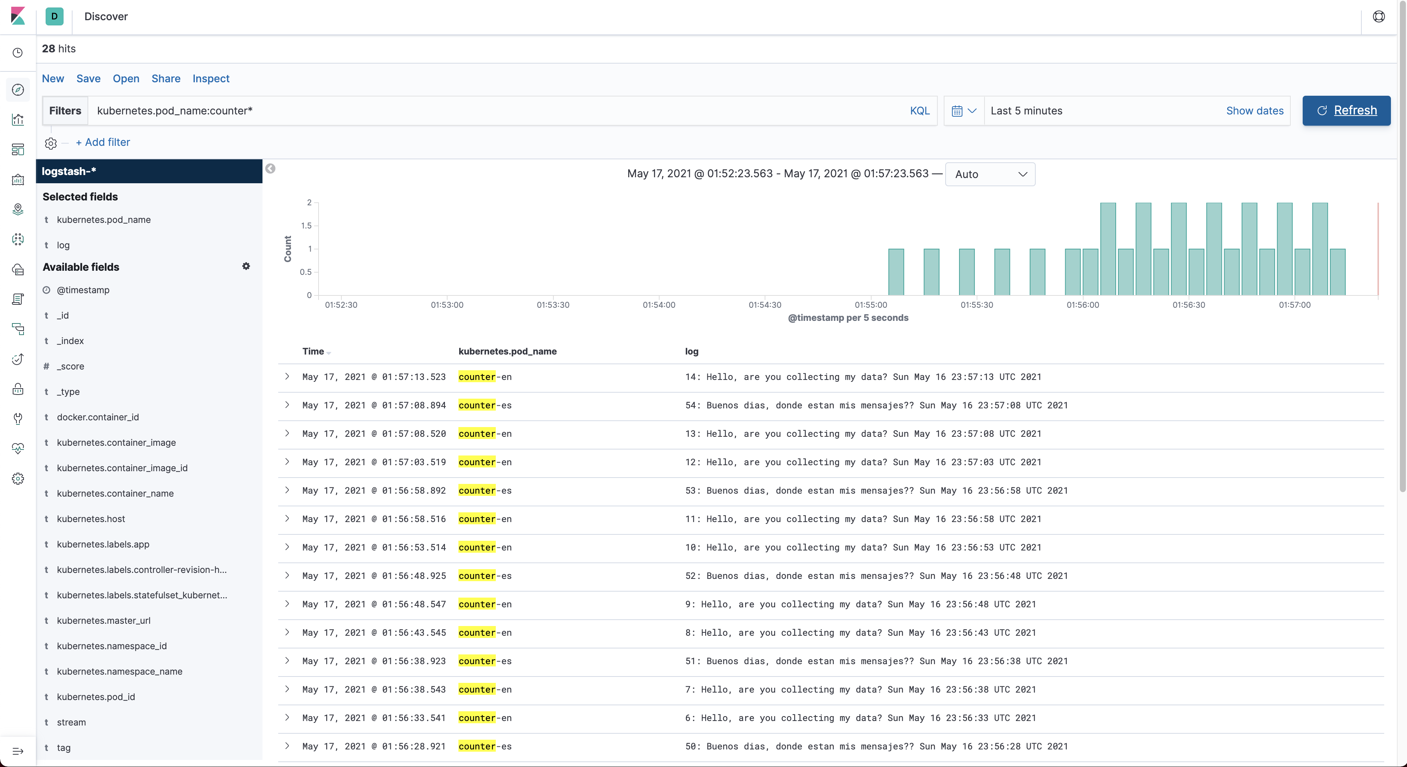
Task: Expand the 01:57:13.523 counter-en log row
Action: click(287, 377)
